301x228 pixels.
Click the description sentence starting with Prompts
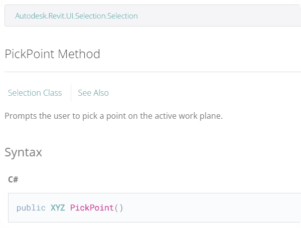pos(113,116)
